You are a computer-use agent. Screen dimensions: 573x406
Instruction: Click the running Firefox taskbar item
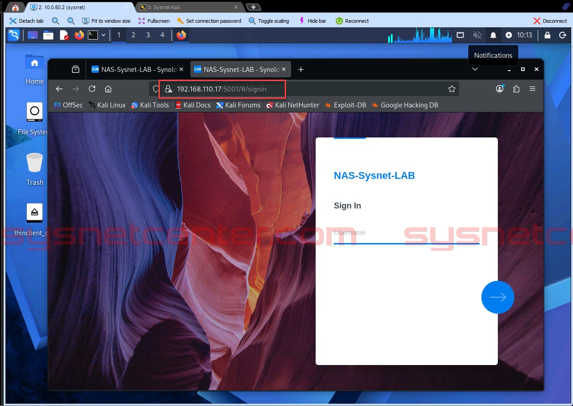point(181,35)
